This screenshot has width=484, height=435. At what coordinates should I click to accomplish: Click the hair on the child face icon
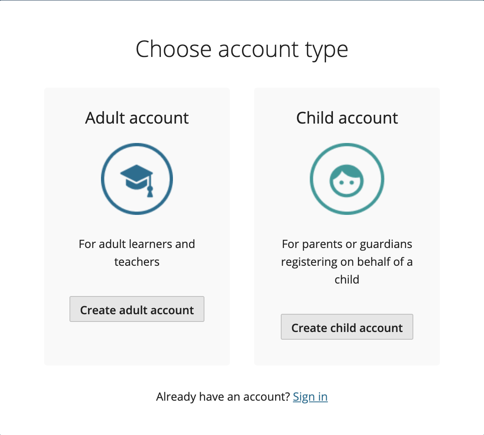pyautogui.click(x=347, y=170)
